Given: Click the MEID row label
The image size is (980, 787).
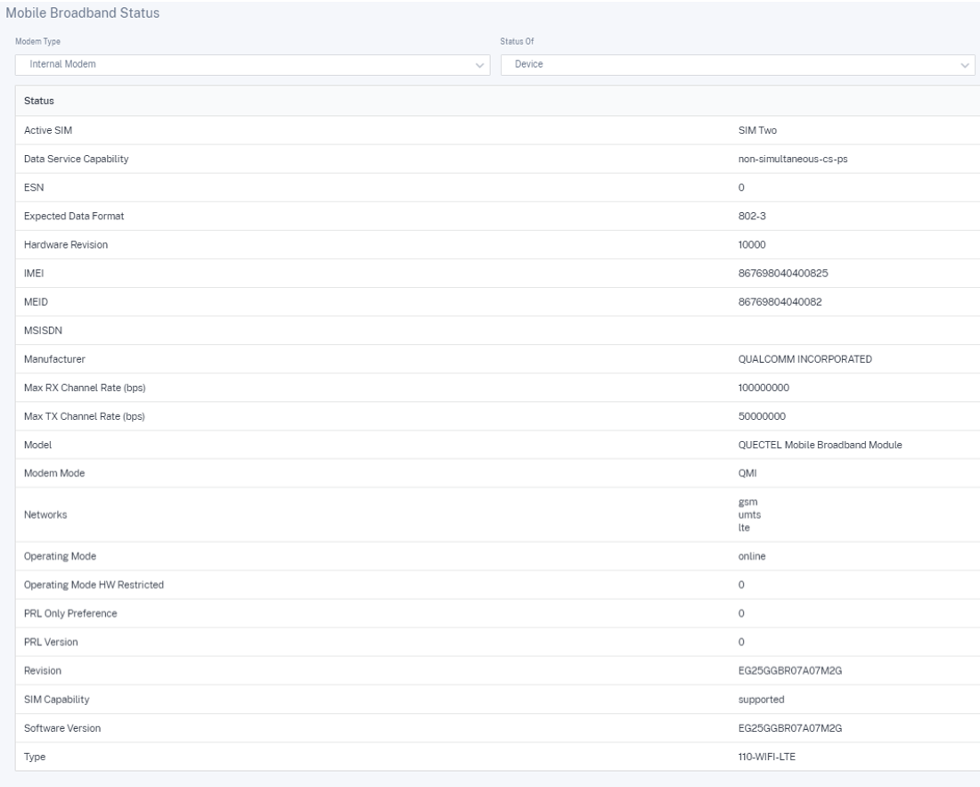Looking at the screenshot, I should click(36, 302).
